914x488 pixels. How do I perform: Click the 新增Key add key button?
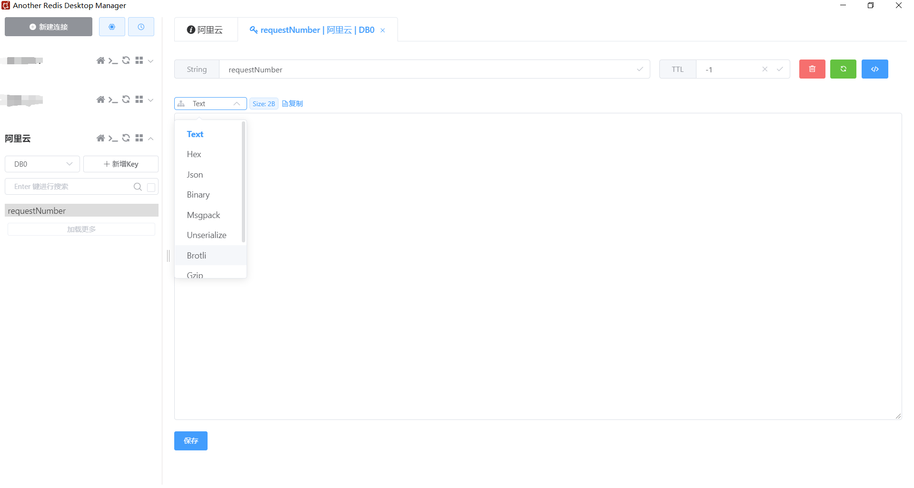(x=121, y=164)
